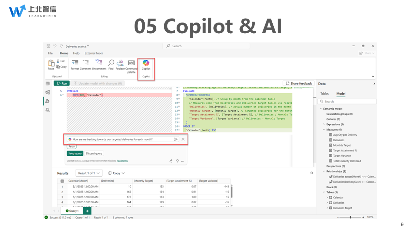Click the Undo arrow icon

(55, 46)
